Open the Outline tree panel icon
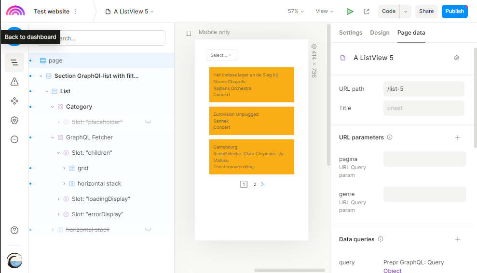Image resolution: width=477 pixels, height=273 pixels. point(14,62)
